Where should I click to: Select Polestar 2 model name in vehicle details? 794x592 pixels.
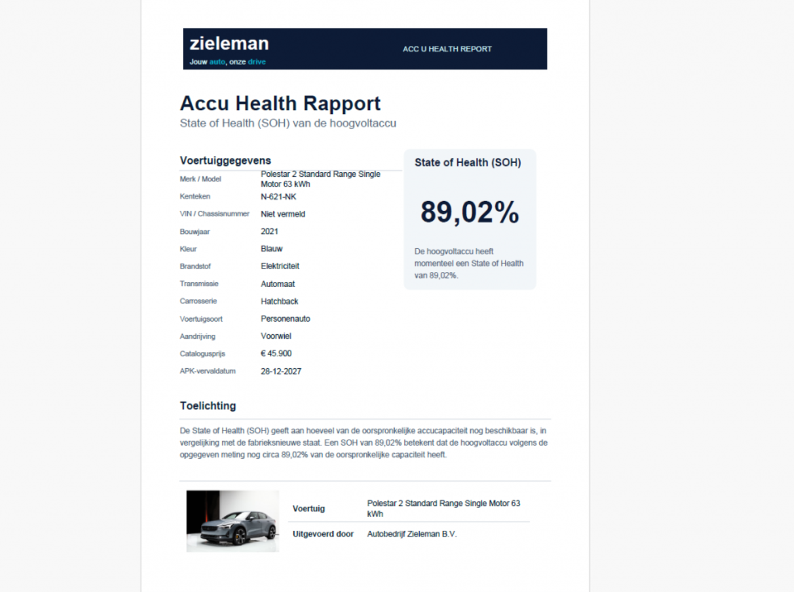[x=320, y=179]
